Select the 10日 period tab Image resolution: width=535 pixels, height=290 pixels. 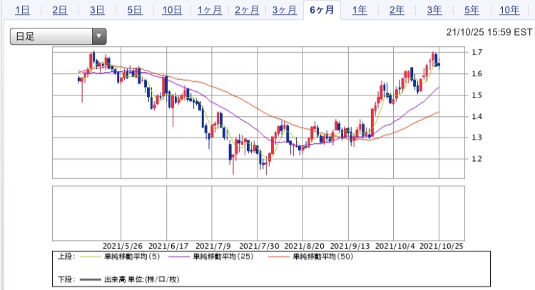coord(172,10)
